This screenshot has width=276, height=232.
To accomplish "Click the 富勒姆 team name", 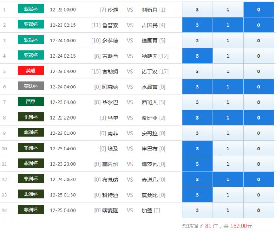I will (x=110, y=72).
